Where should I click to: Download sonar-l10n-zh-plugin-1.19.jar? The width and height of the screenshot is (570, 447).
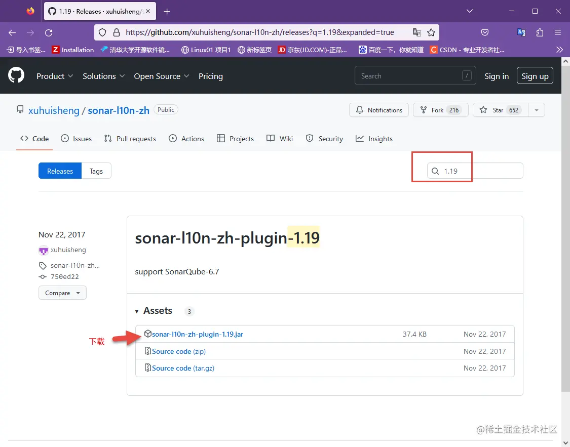198,334
